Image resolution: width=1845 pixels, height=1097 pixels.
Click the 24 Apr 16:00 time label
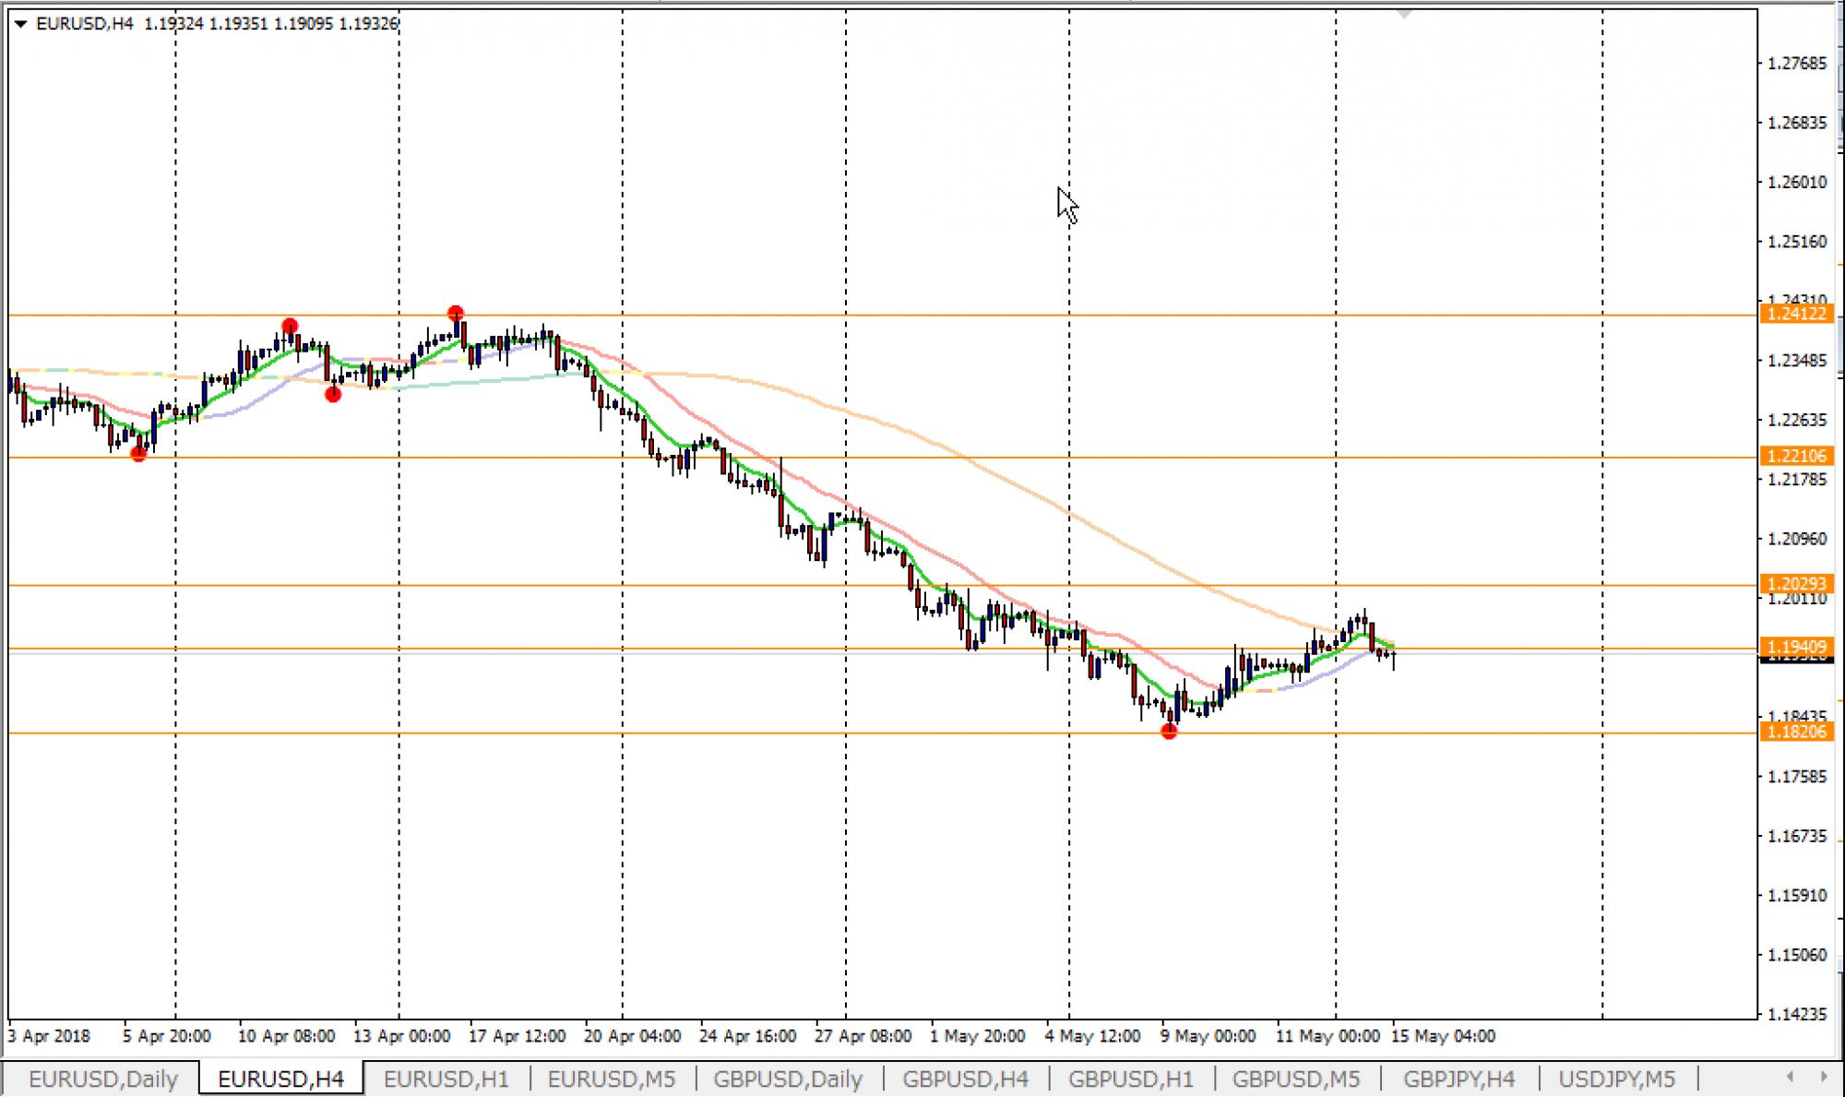pyautogui.click(x=747, y=1036)
